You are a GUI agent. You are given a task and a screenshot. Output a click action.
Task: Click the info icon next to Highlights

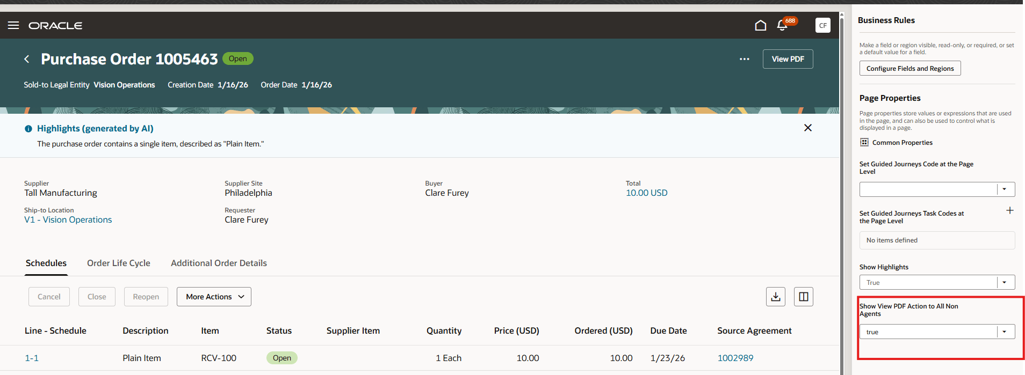coord(28,129)
